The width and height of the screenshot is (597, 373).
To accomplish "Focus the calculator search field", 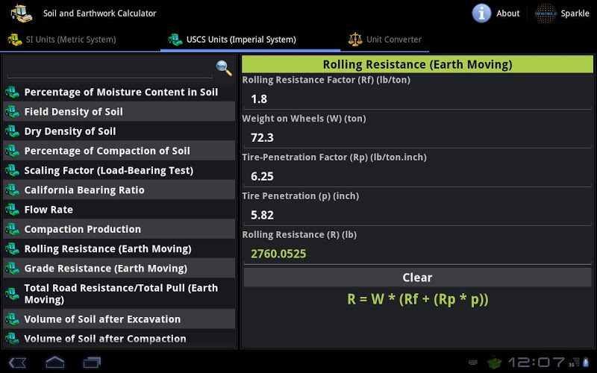I will click(x=110, y=69).
